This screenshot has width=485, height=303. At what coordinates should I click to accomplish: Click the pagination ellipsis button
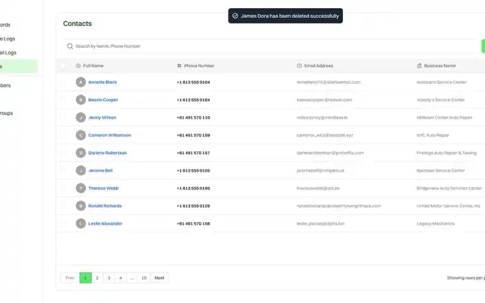(132, 278)
